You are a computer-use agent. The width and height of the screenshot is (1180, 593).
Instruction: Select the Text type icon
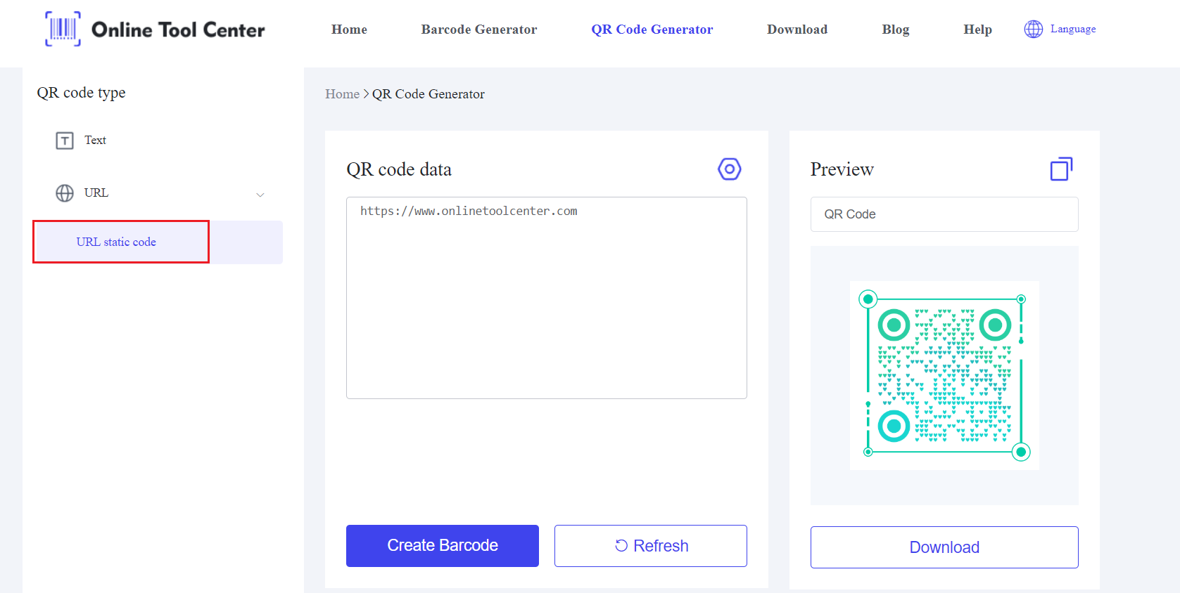(x=65, y=141)
